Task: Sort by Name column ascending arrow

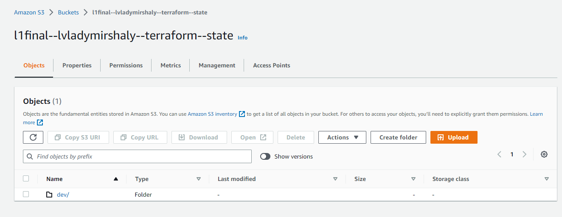Action: (116, 179)
